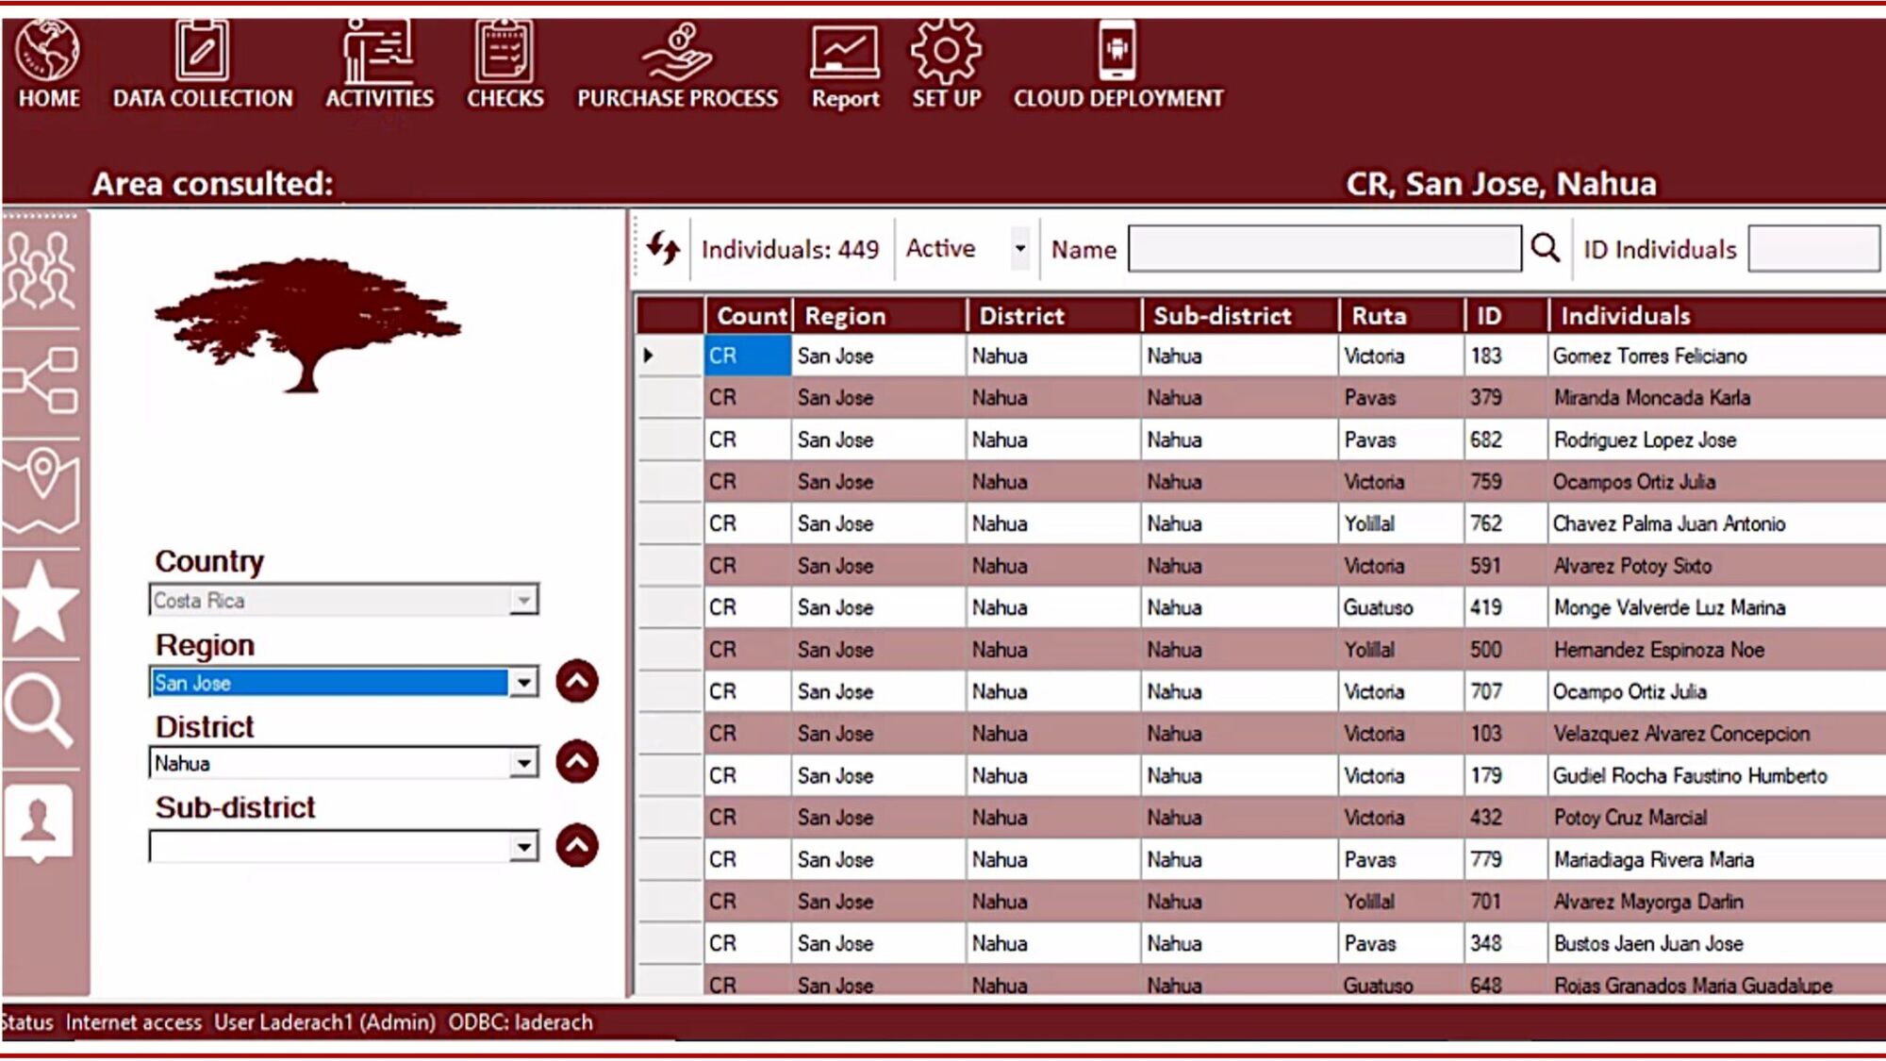Click the magnifier search icon next to Name
Image resolution: width=1886 pixels, height=1061 pixels.
pyautogui.click(x=1545, y=249)
